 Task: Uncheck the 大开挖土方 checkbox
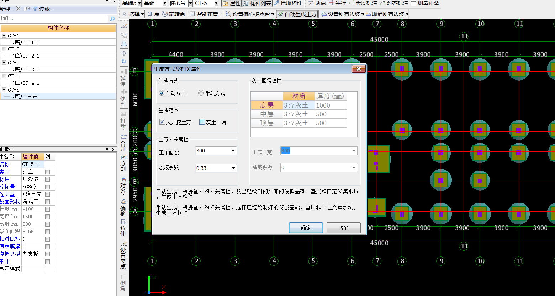[162, 122]
